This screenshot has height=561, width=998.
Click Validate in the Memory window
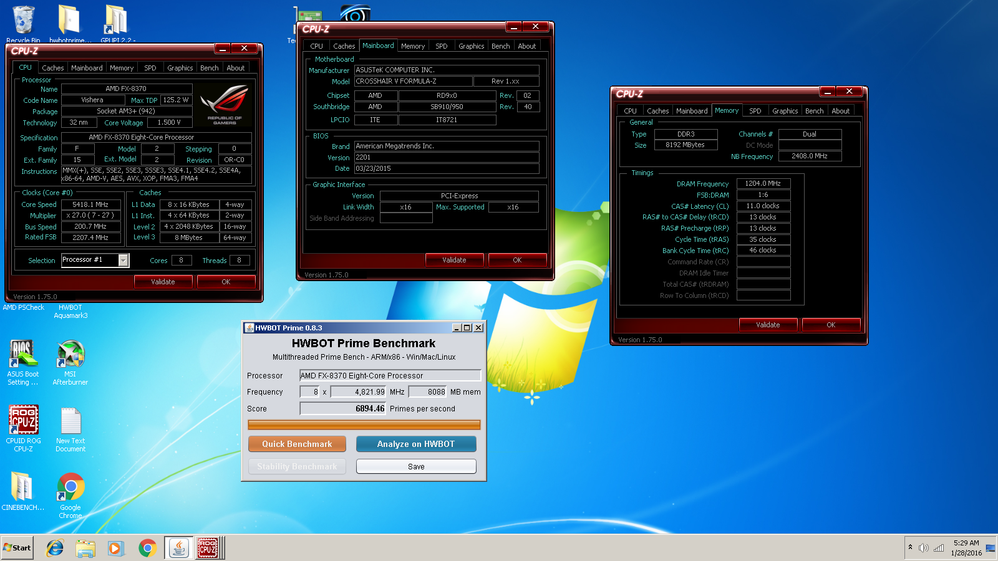click(x=768, y=325)
